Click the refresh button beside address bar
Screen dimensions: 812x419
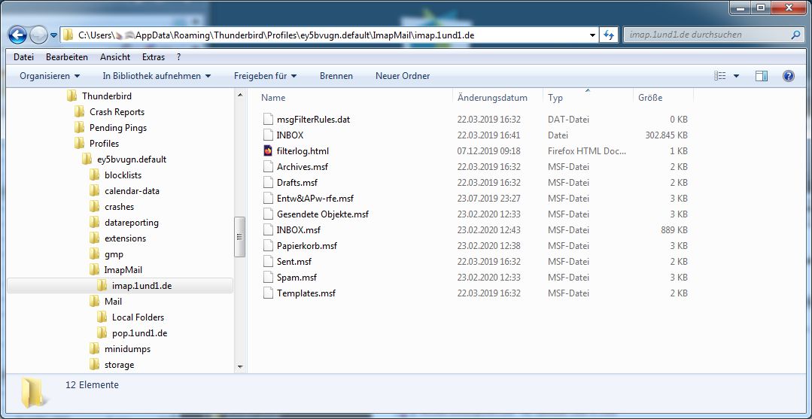click(609, 35)
